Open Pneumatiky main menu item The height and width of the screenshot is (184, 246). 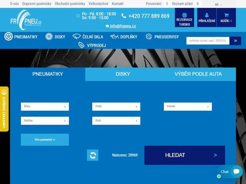(x=26, y=37)
